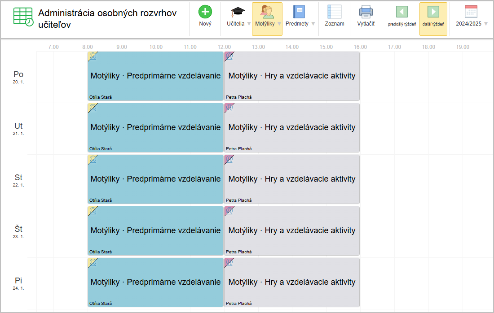Open Tuesday's Predprimárne vzdelávanie block
494x313 pixels.
point(156,128)
